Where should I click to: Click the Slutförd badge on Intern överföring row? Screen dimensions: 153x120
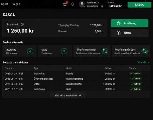tap(135, 79)
